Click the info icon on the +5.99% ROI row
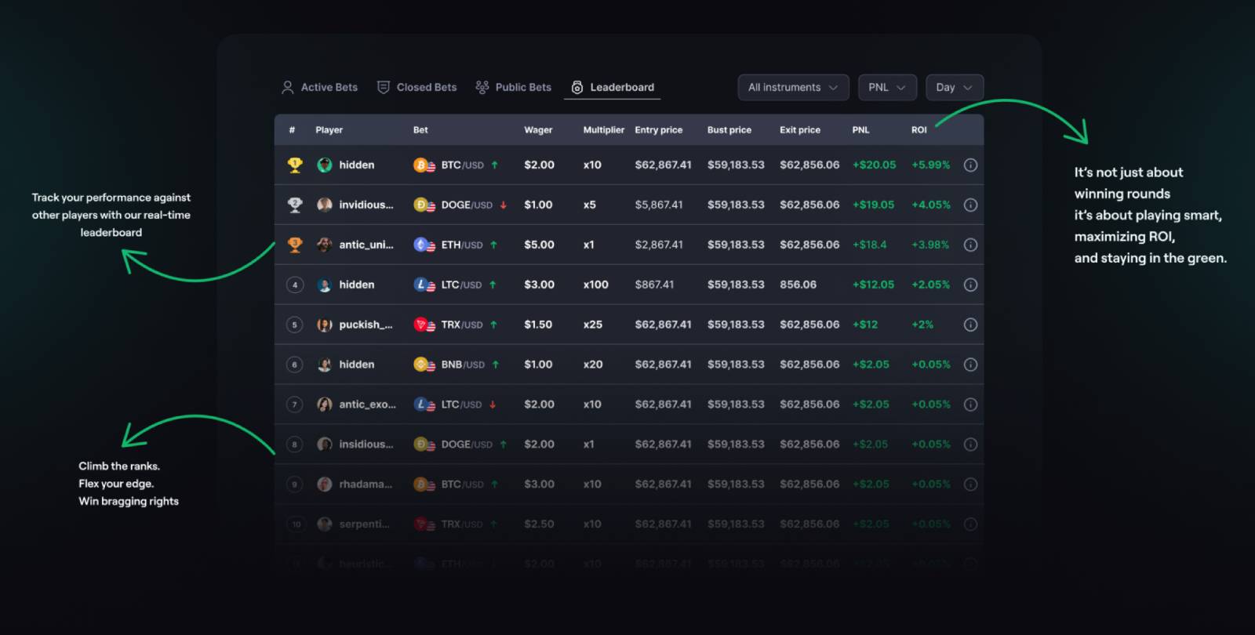1255x635 pixels. tap(970, 165)
